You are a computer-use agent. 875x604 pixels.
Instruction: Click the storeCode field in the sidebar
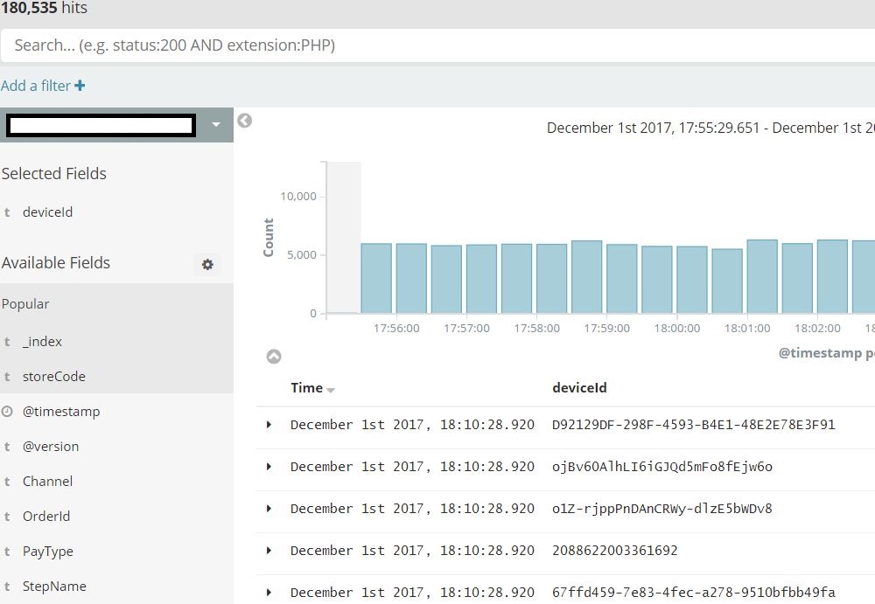pos(54,377)
